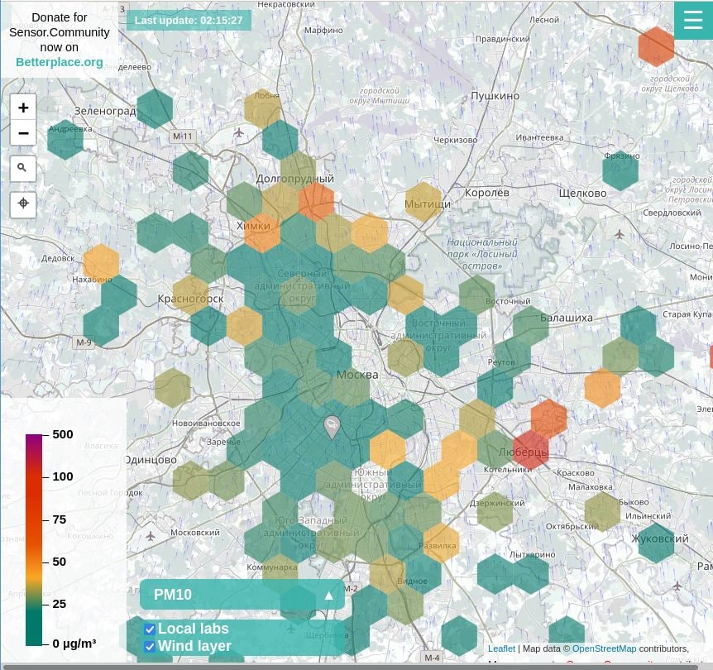Click the Балашиха city label
Image resolution: width=713 pixels, height=670 pixels.
point(567,318)
